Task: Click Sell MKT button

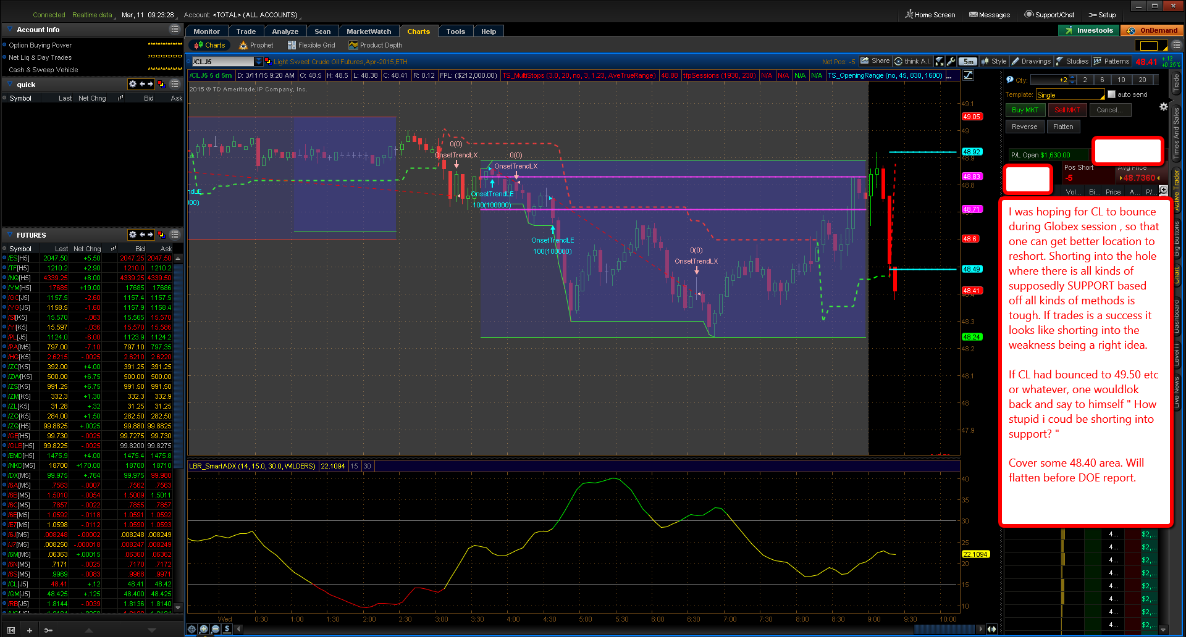Action: (1067, 110)
